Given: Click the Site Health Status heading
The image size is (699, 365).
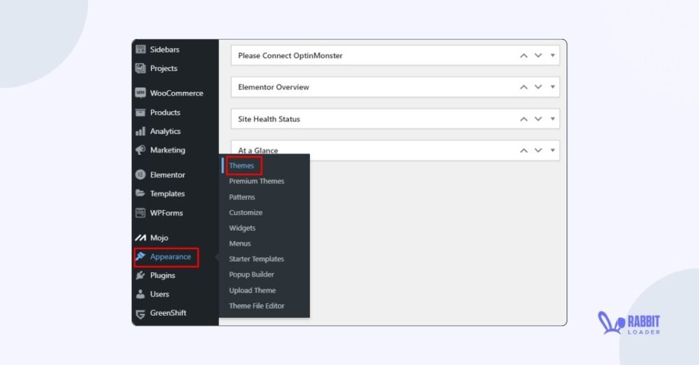Looking at the screenshot, I should tap(269, 119).
